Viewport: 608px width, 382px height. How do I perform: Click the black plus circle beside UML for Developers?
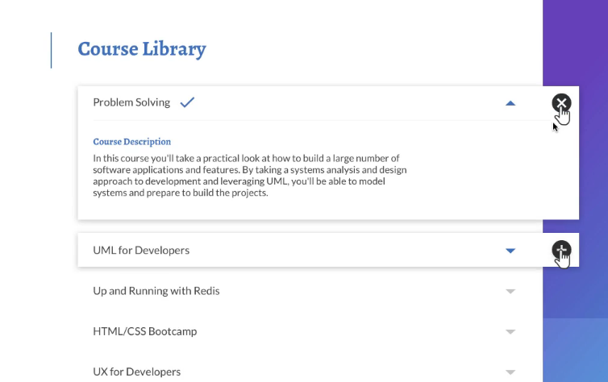[x=561, y=250]
